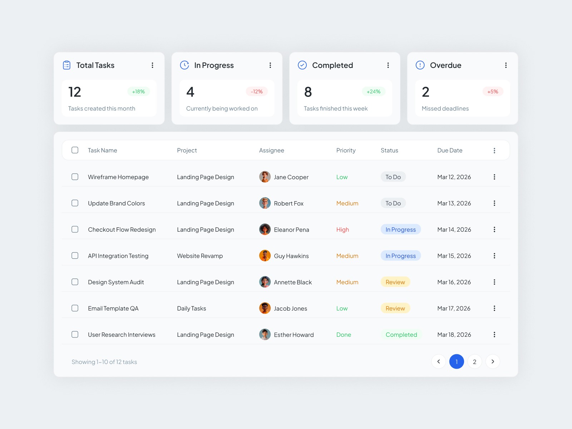The width and height of the screenshot is (572, 429).
Task: Open In Progress card options menu
Action: 270,65
